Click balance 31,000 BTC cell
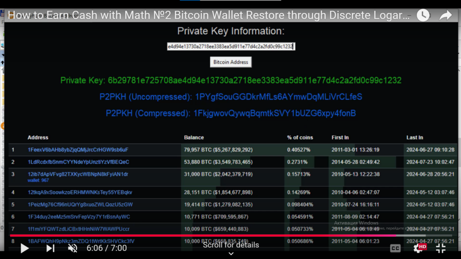The width and height of the screenshot is (461, 259). (x=218, y=174)
